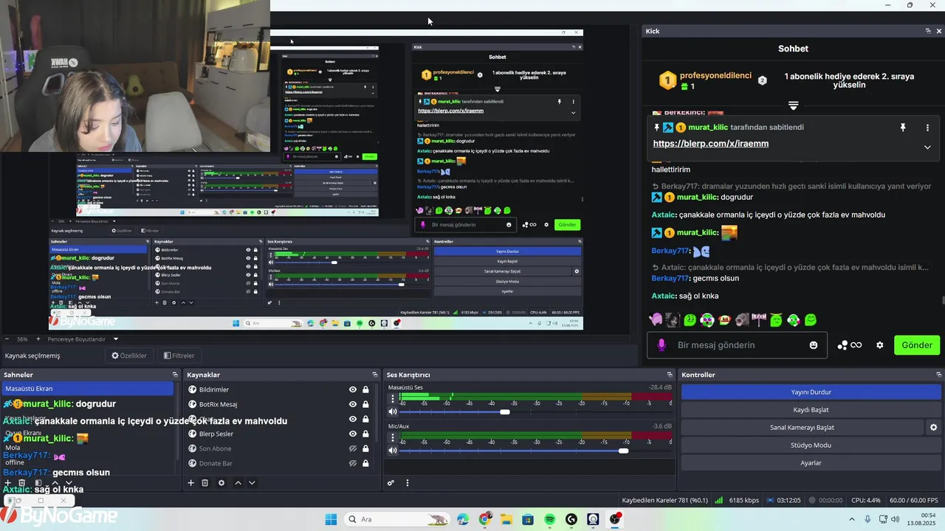
Task: Select Son Abone source row
Action: [279, 448]
